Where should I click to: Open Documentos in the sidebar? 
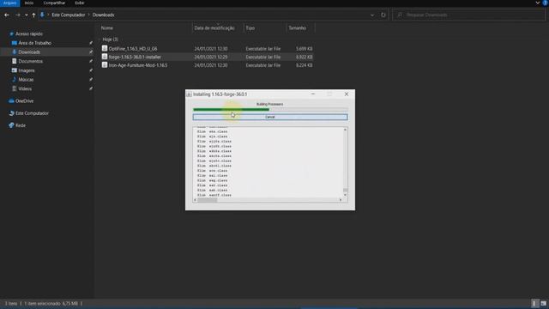click(x=31, y=61)
